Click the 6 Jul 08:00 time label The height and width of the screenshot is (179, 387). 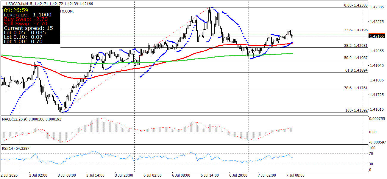click(x=182, y=175)
